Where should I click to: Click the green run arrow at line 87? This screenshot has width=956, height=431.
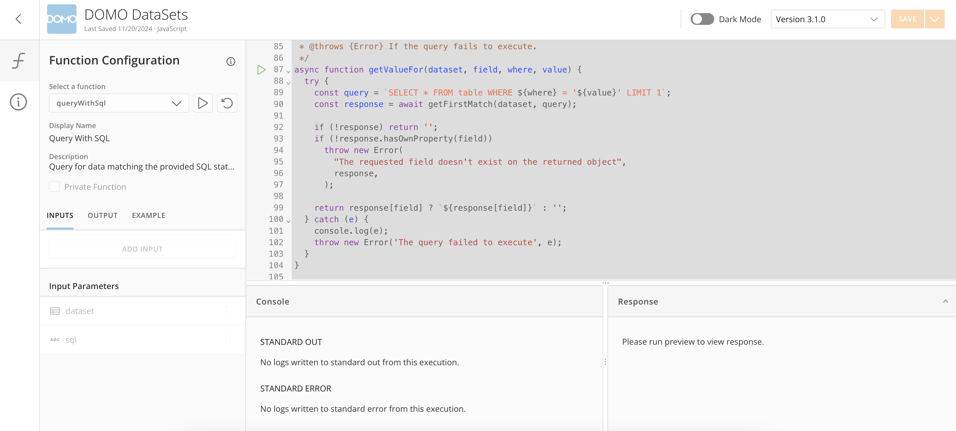pos(261,70)
